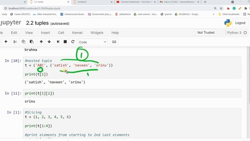
Task: Open the Cell menu
Action: pos(61,33)
